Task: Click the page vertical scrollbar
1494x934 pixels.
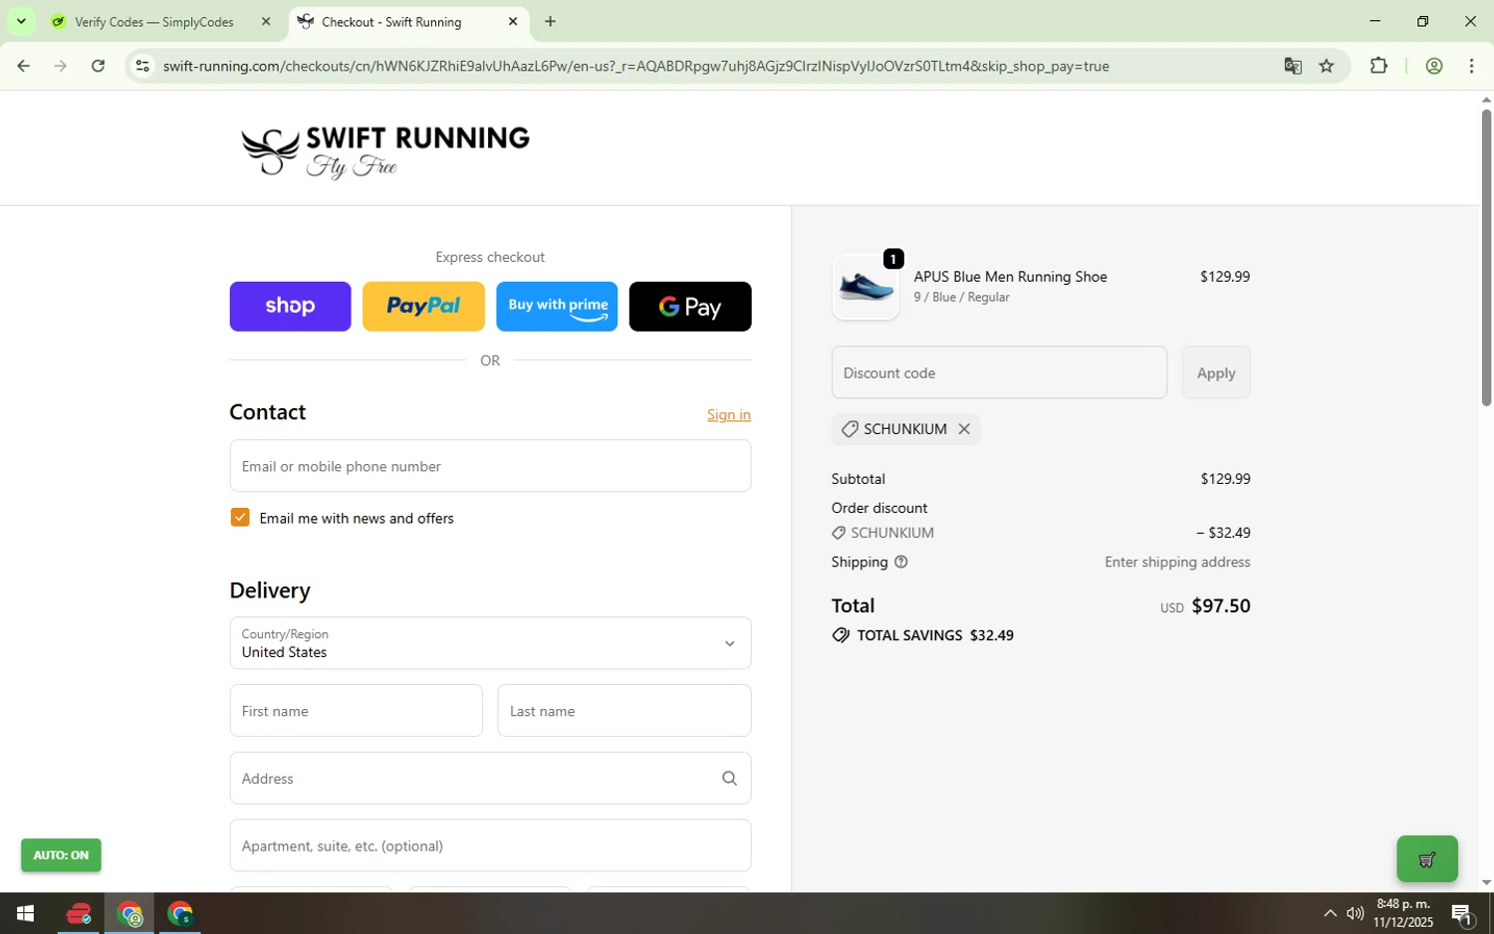Action: (1486, 257)
